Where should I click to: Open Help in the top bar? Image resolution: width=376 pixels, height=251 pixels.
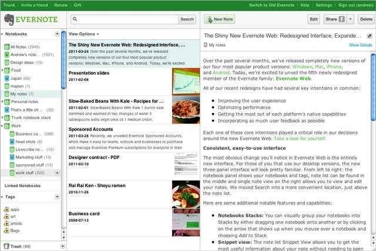(x=305, y=5)
